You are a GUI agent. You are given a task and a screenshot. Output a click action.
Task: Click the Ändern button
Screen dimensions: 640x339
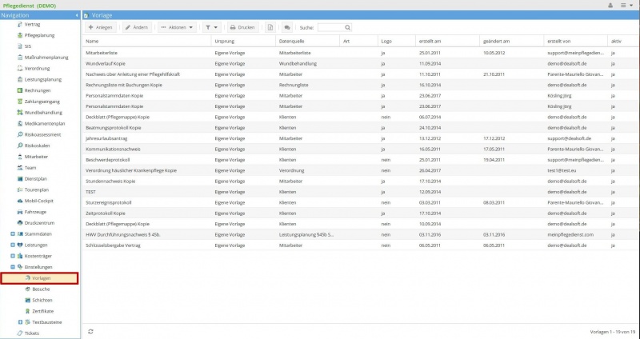[x=137, y=27]
